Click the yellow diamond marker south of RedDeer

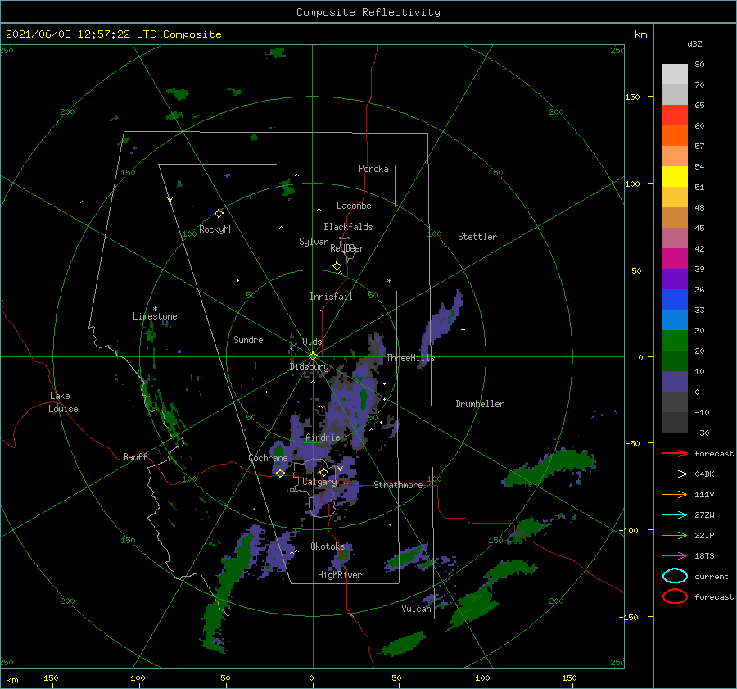[x=337, y=266]
